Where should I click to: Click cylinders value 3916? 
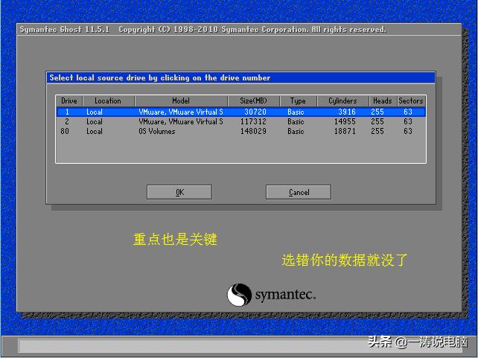(347, 112)
